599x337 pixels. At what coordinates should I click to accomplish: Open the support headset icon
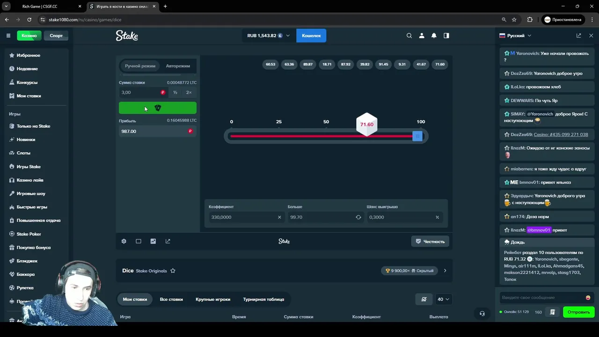(x=482, y=314)
